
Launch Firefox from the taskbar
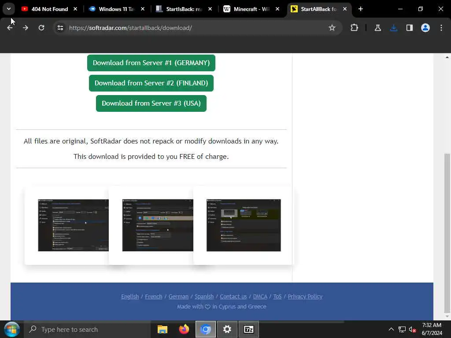184,329
